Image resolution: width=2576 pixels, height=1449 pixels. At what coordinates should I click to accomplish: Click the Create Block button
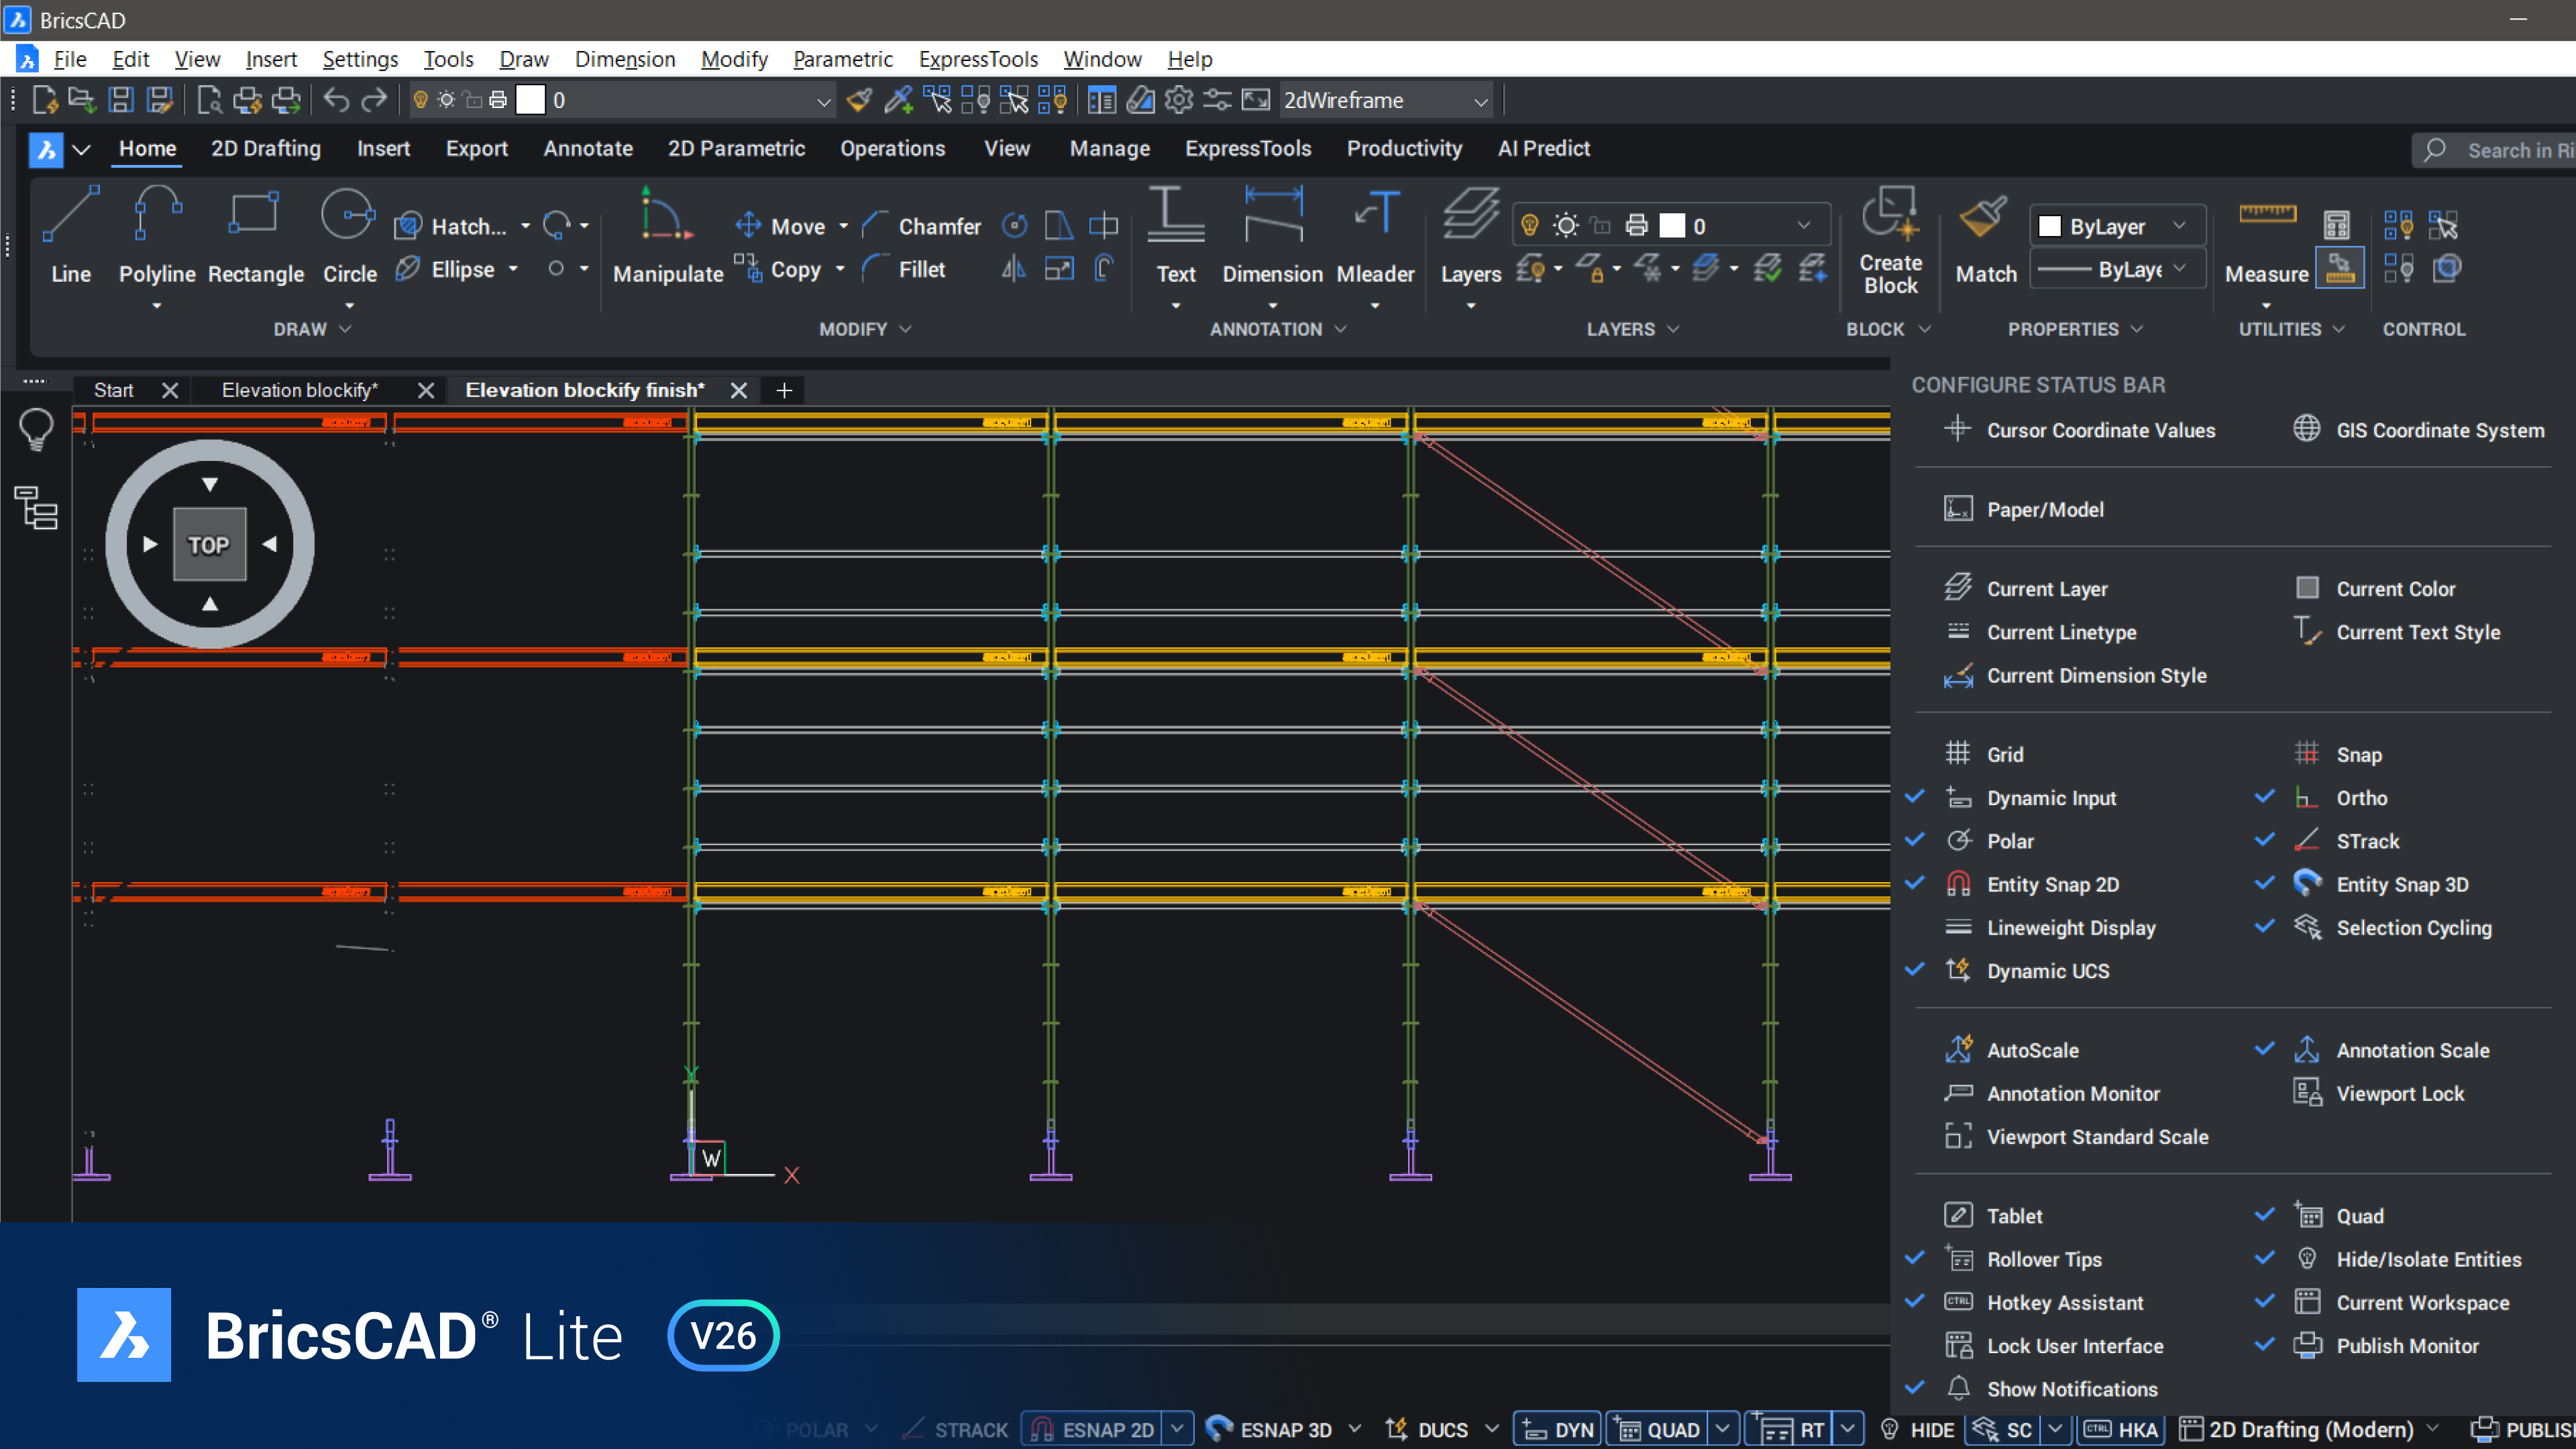coord(1890,240)
